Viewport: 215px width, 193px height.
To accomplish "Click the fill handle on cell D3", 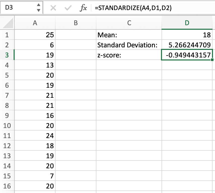I will (213, 60).
